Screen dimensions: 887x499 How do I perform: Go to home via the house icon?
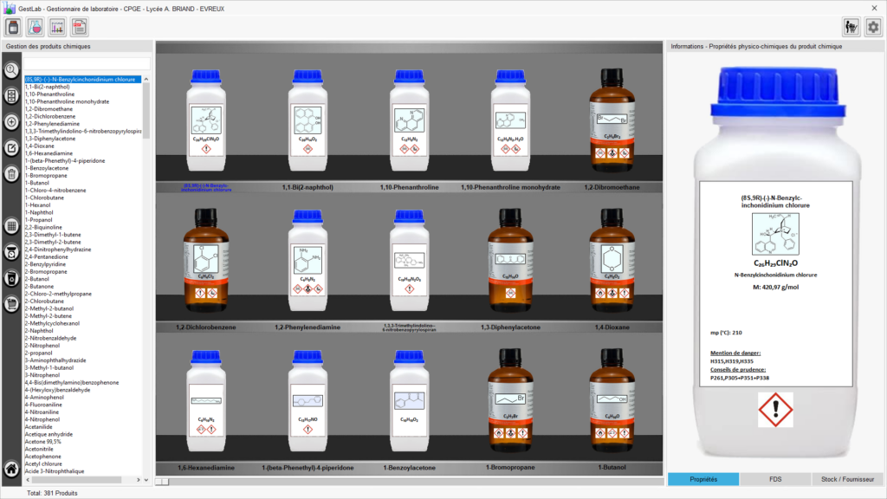(12, 469)
